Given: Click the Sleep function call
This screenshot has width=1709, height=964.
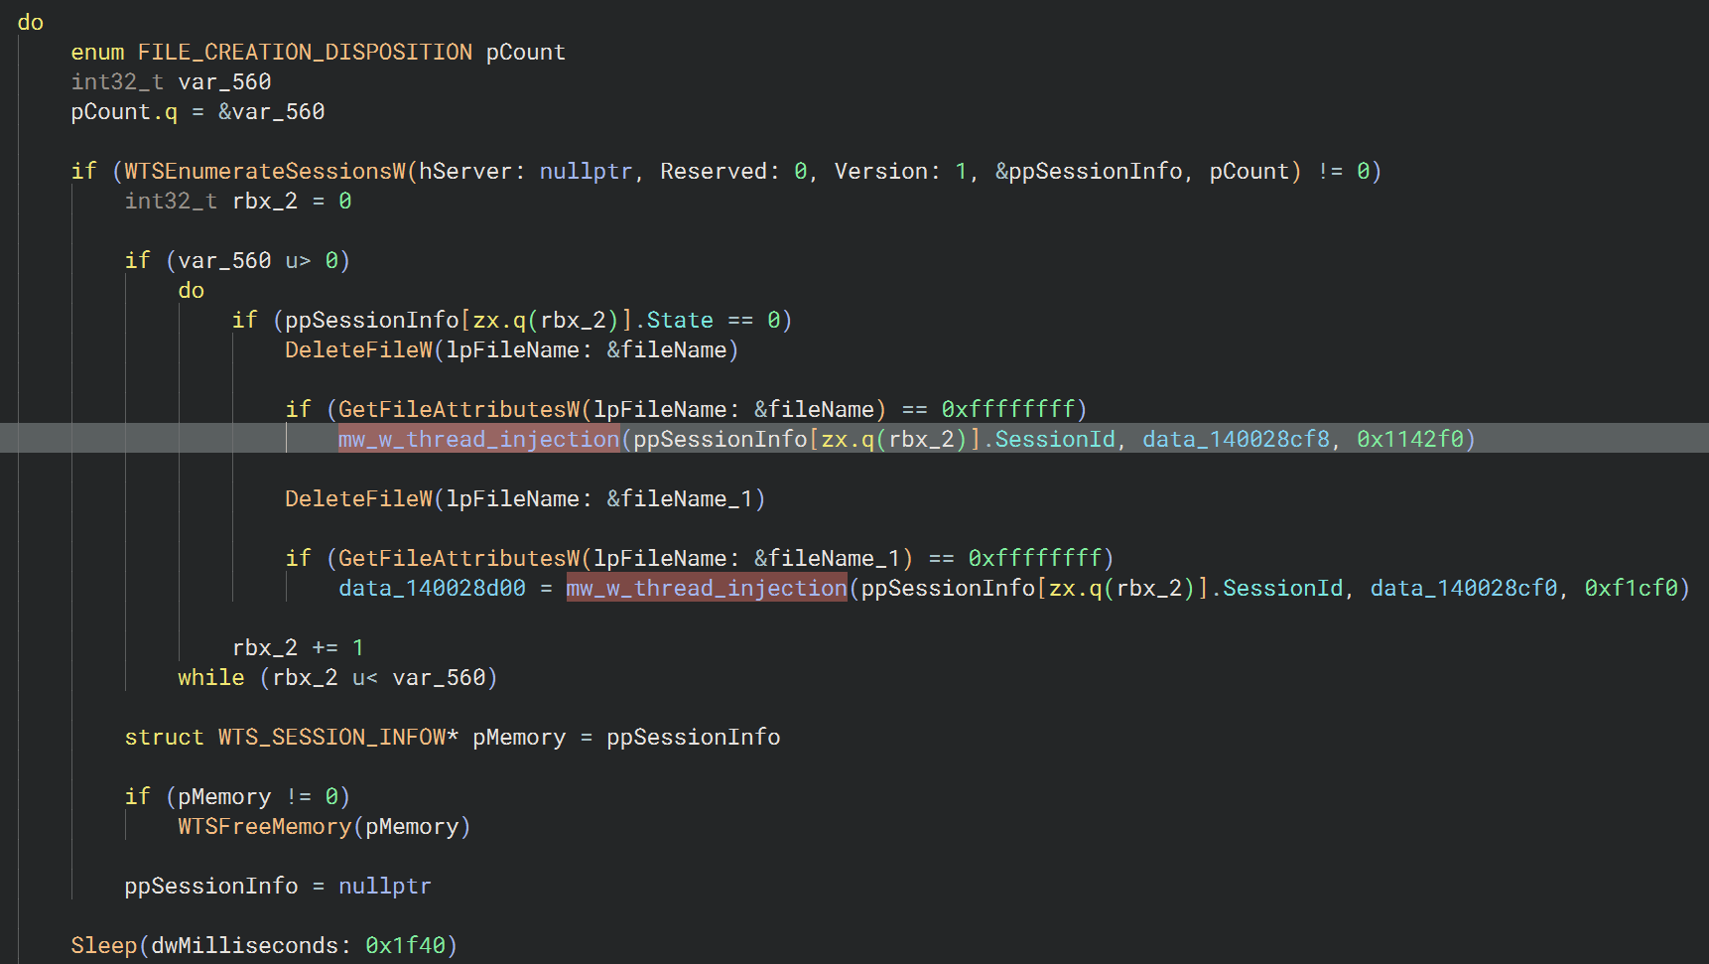Looking at the screenshot, I should click(x=103, y=945).
